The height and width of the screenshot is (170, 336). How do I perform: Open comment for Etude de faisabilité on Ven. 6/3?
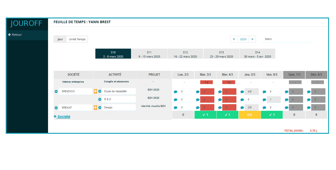[264, 92]
